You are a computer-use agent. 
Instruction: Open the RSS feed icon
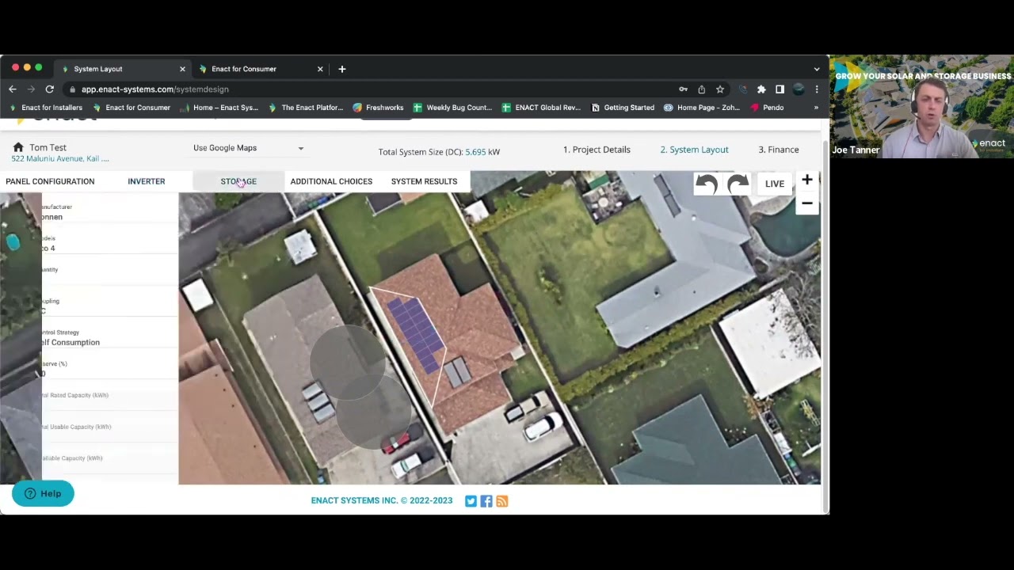pos(502,501)
